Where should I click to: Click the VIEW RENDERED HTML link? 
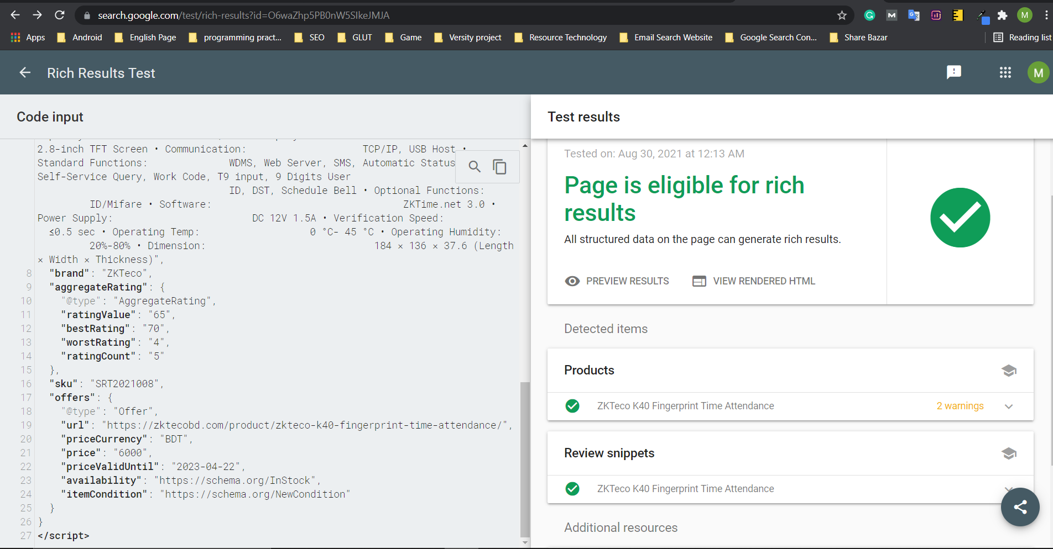pyautogui.click(x=753, y=281)
